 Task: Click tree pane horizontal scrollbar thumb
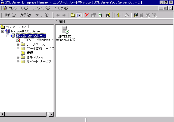pos(26,114)
